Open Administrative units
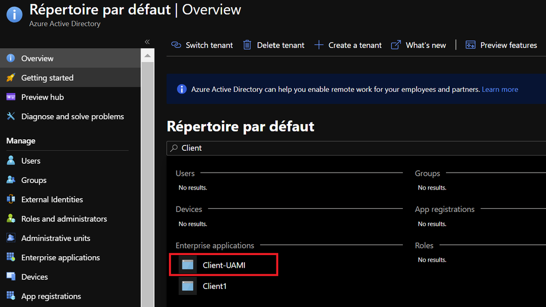 71,238
